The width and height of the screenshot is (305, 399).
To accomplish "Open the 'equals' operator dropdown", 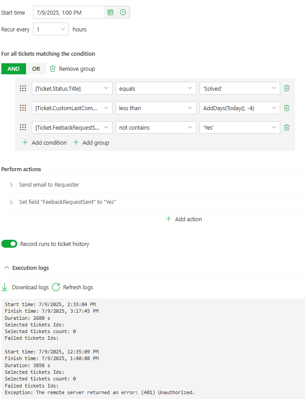I will point(156,88).
